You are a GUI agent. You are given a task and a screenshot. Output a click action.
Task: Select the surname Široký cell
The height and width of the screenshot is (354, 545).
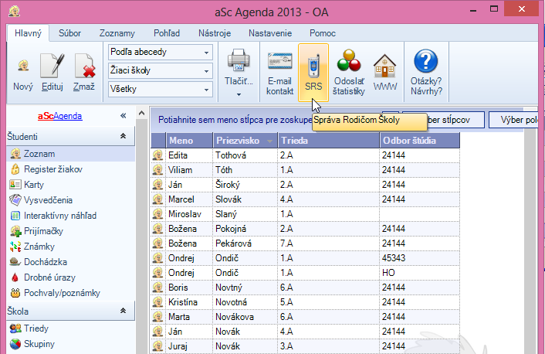pyautogui.click(x=245, y=185)
